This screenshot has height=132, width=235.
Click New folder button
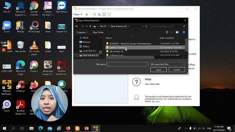point(98,32)
